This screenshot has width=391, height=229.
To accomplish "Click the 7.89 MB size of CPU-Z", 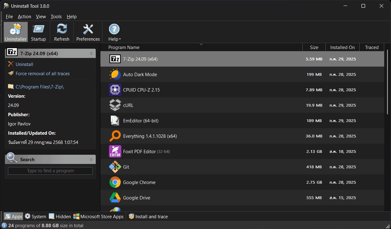I will [x=314, y=90].
